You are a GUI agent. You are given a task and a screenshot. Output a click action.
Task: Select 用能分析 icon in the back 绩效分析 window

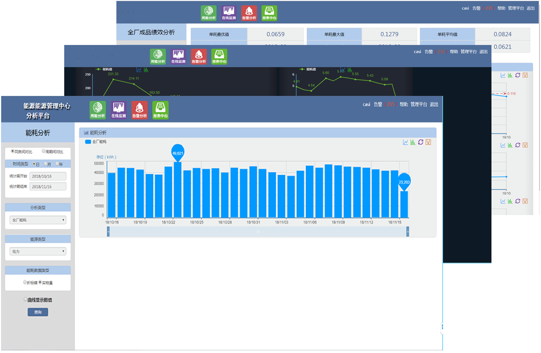tap(209, 13)
